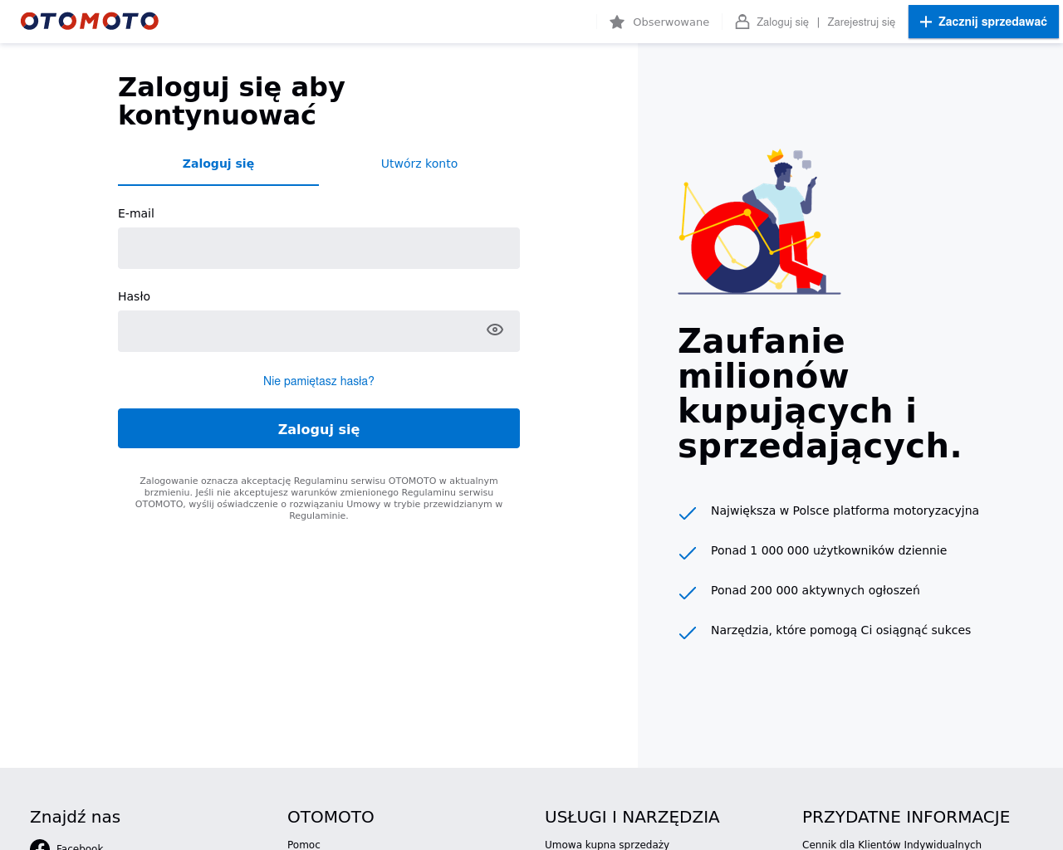Click the OTOMOTO logo
Screen dimensions: 1063x850
tap(90, 22)
